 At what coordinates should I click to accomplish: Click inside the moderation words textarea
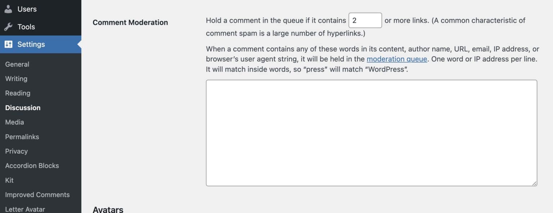(371, 132)
